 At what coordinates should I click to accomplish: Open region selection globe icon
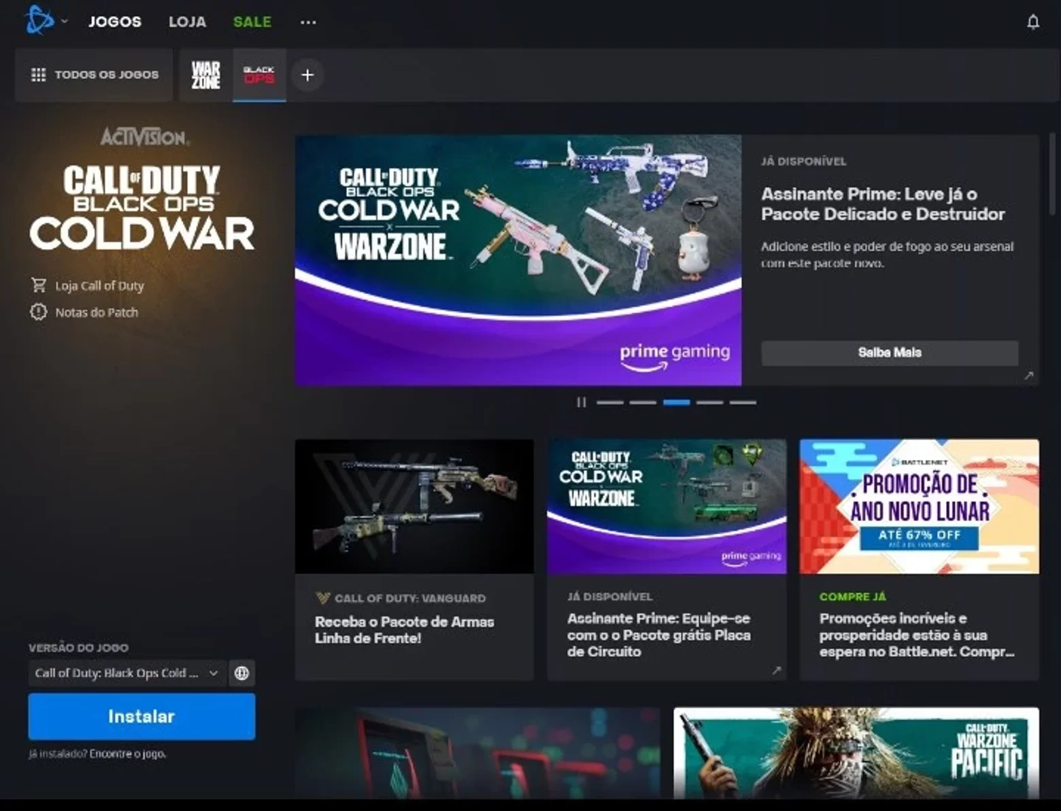tap(241, 673)
